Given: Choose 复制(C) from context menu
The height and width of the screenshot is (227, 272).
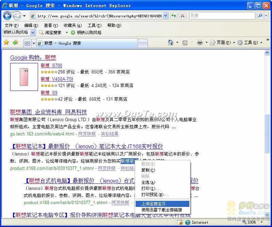Looking at the screenshot, I should (x=148, y=170).
